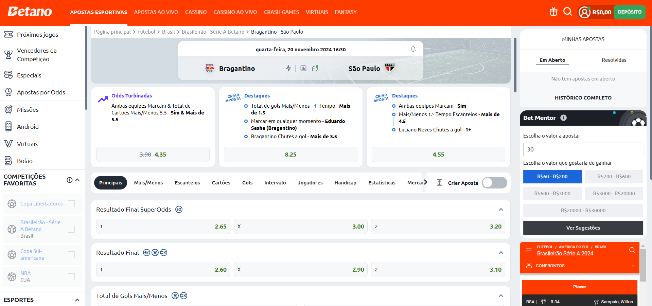Screen dimensions: 652x306
Task: Click the Betano logo
Action: 30,12
